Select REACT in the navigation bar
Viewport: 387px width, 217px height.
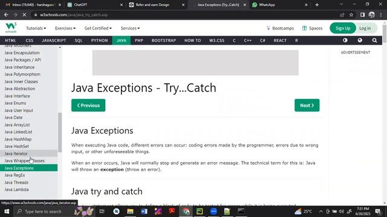(280, 40)
